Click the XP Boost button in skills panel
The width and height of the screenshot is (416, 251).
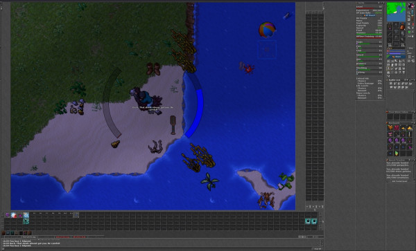tap(369, 15)
